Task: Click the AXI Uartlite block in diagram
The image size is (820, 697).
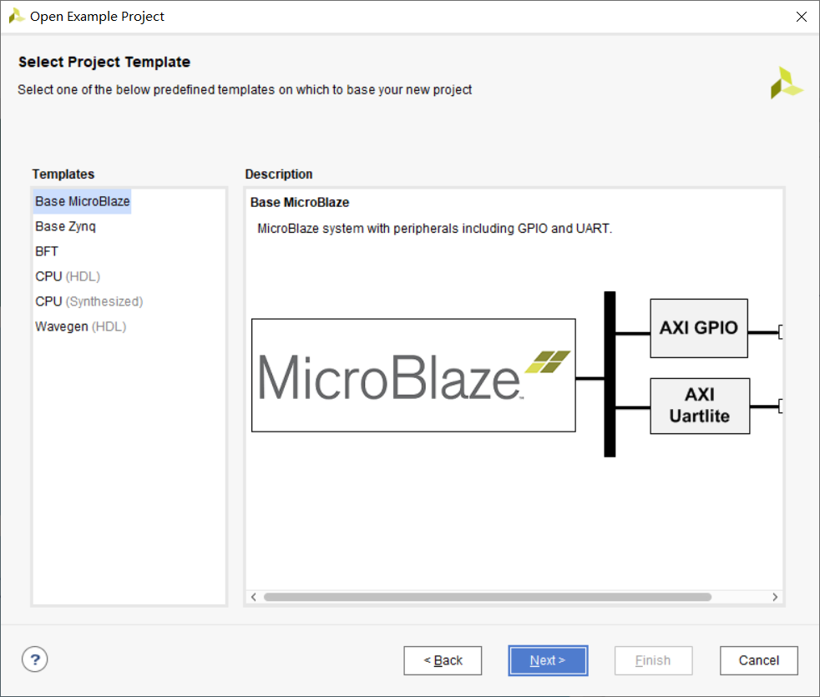Action: (x=700, y=406)
